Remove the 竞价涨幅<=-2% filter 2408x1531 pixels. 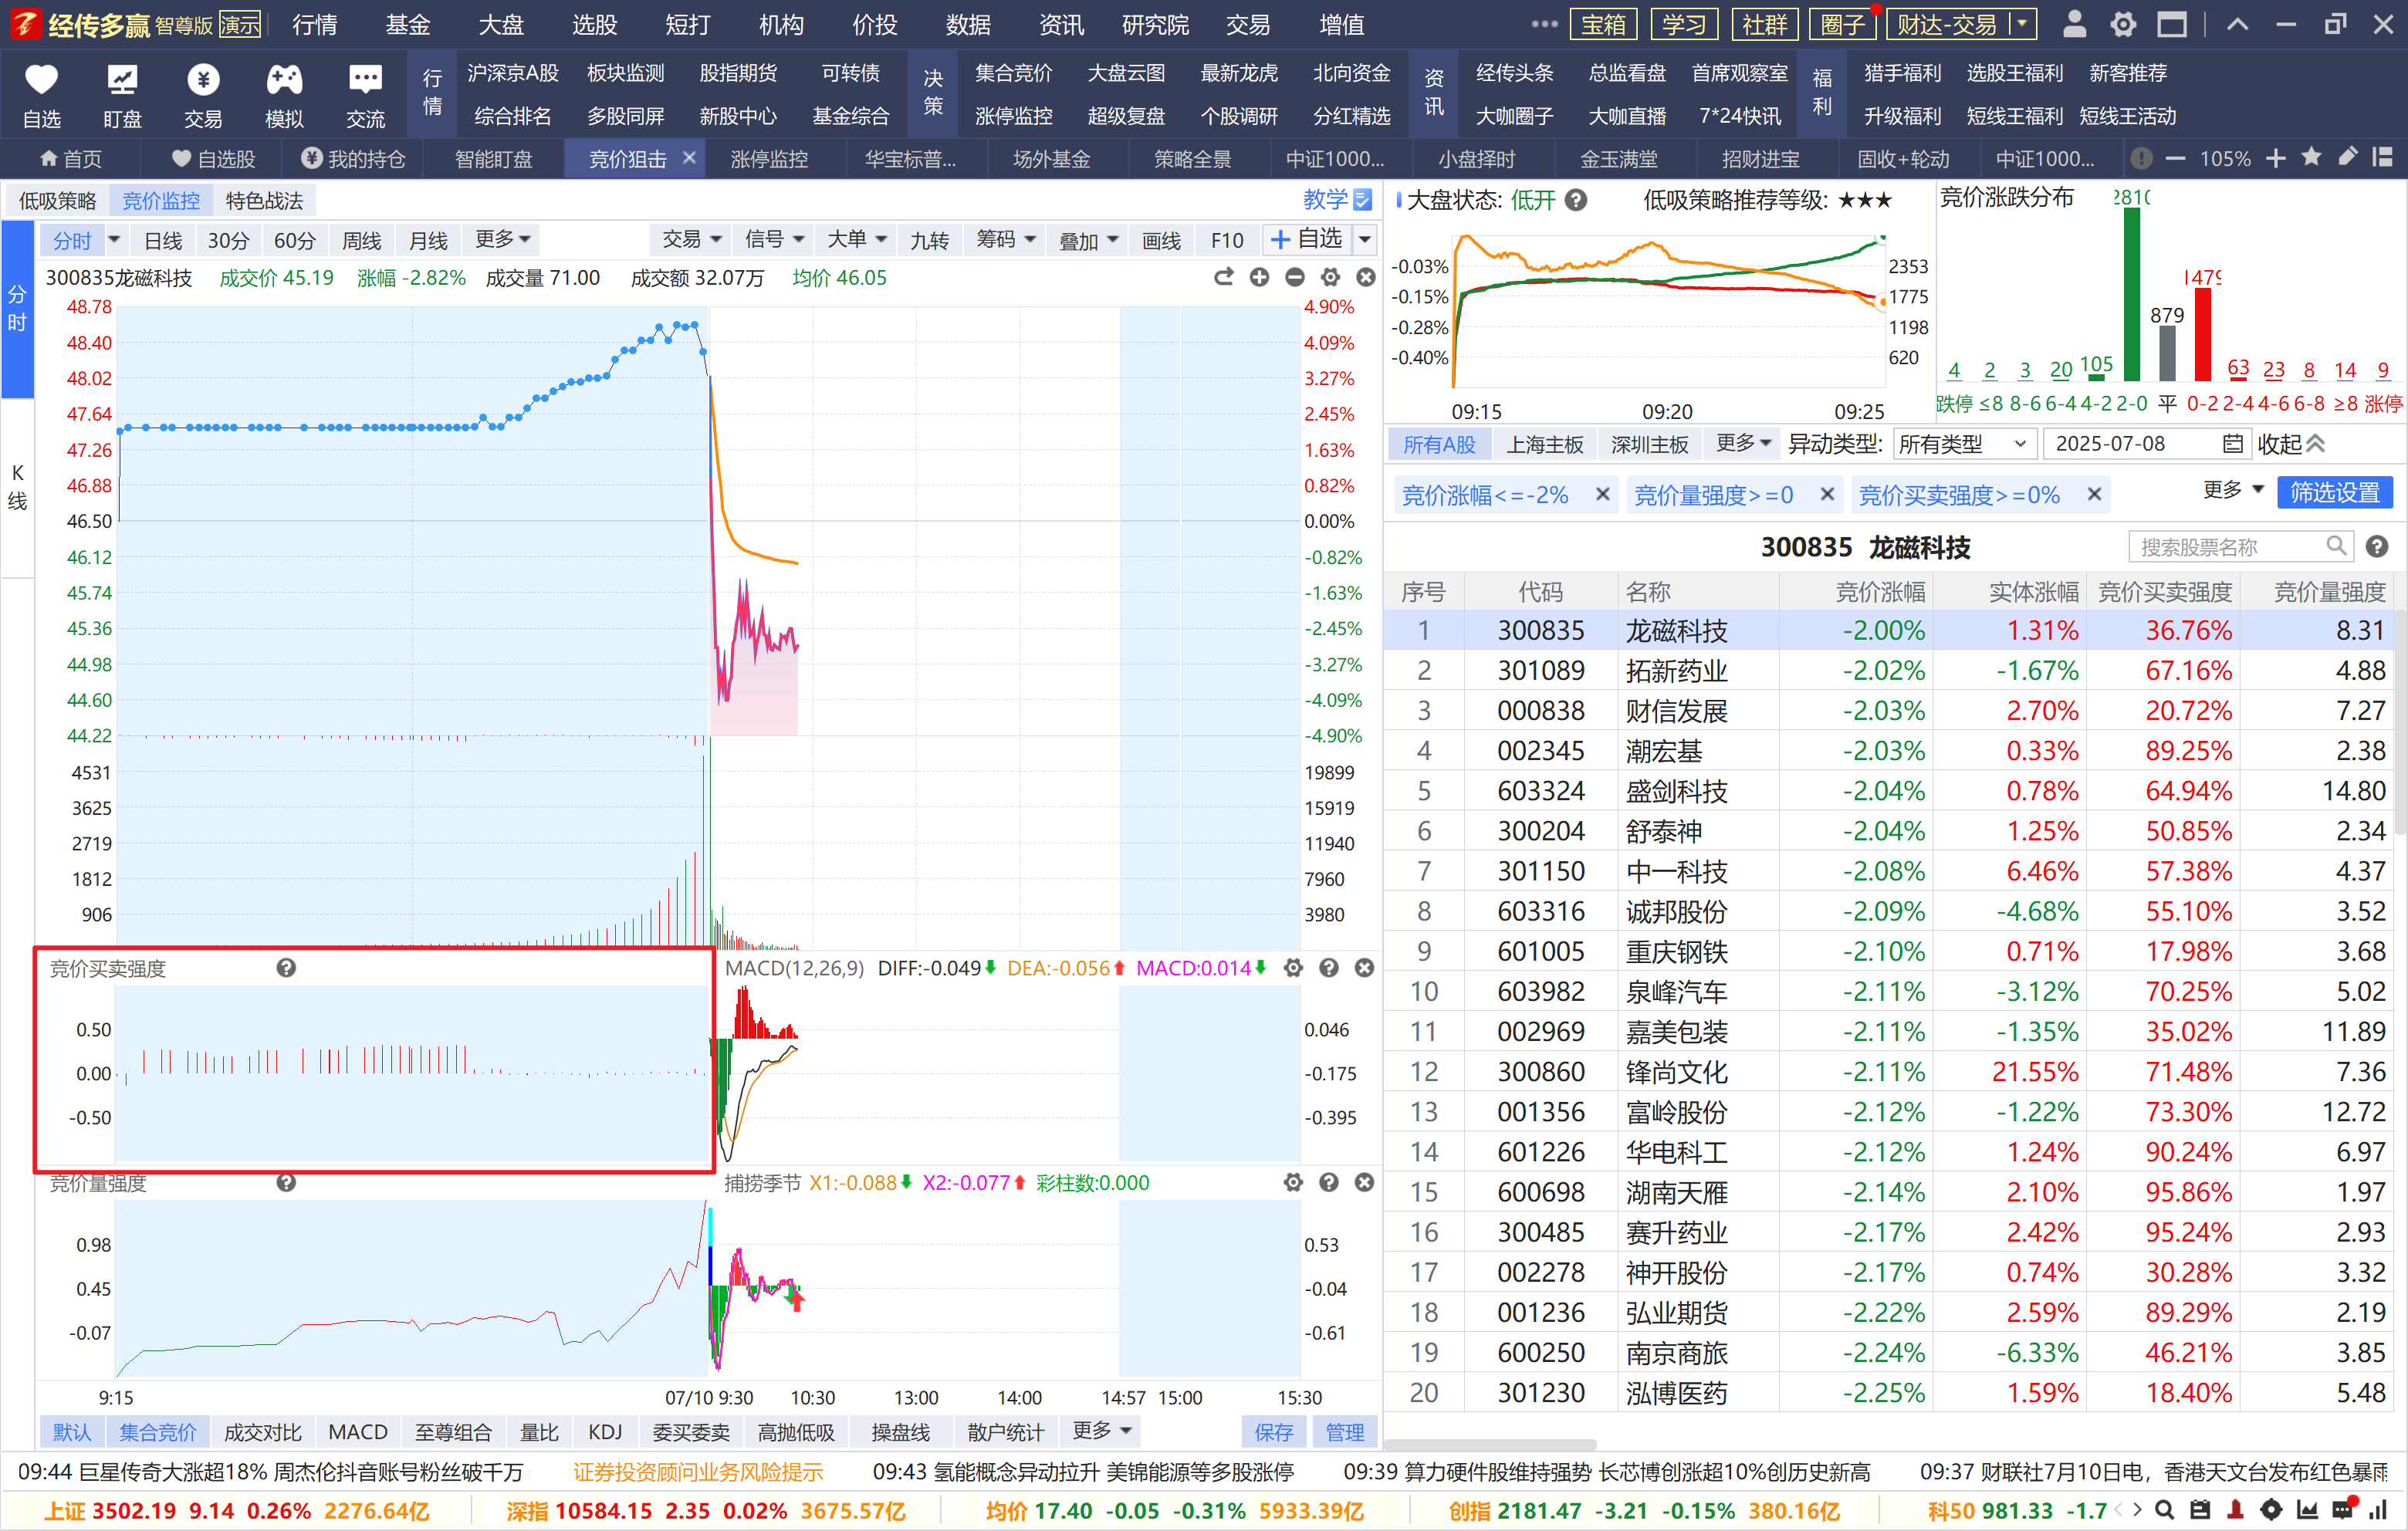pos(1602,494)
